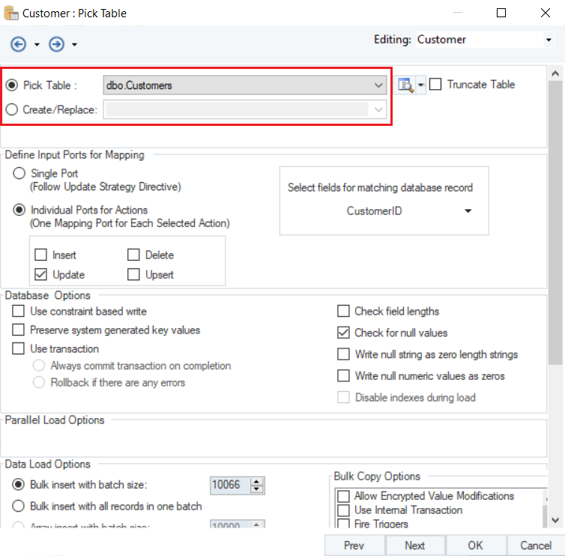
Task: Click the back navigation arrow icon
Action: (x=18, y=44)
